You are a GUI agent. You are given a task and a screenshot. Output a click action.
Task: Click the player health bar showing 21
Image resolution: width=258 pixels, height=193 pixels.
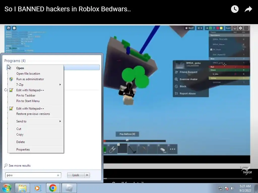coord(135,141)
